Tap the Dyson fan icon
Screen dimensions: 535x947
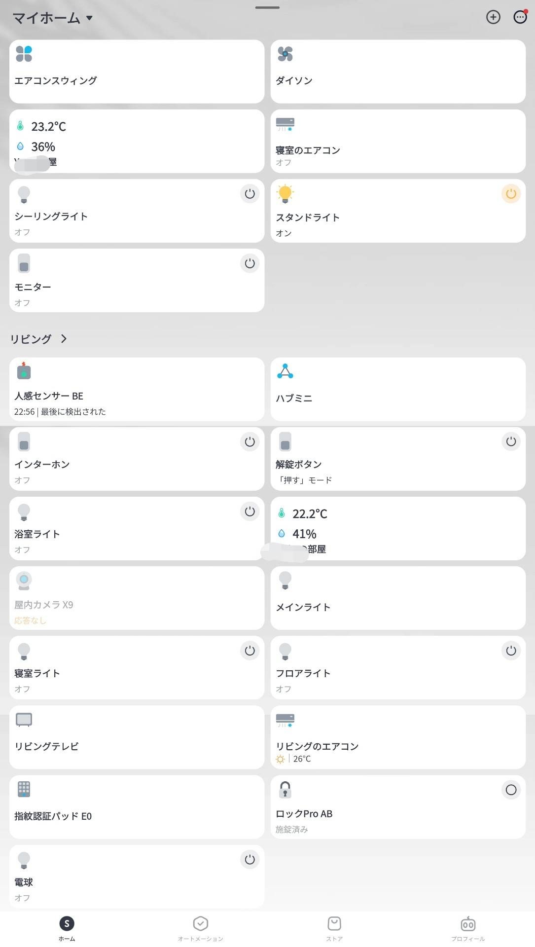(285, 54)
